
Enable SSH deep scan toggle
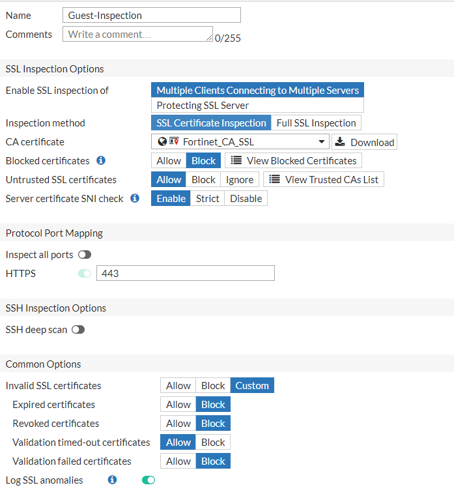tap(78, 330)
